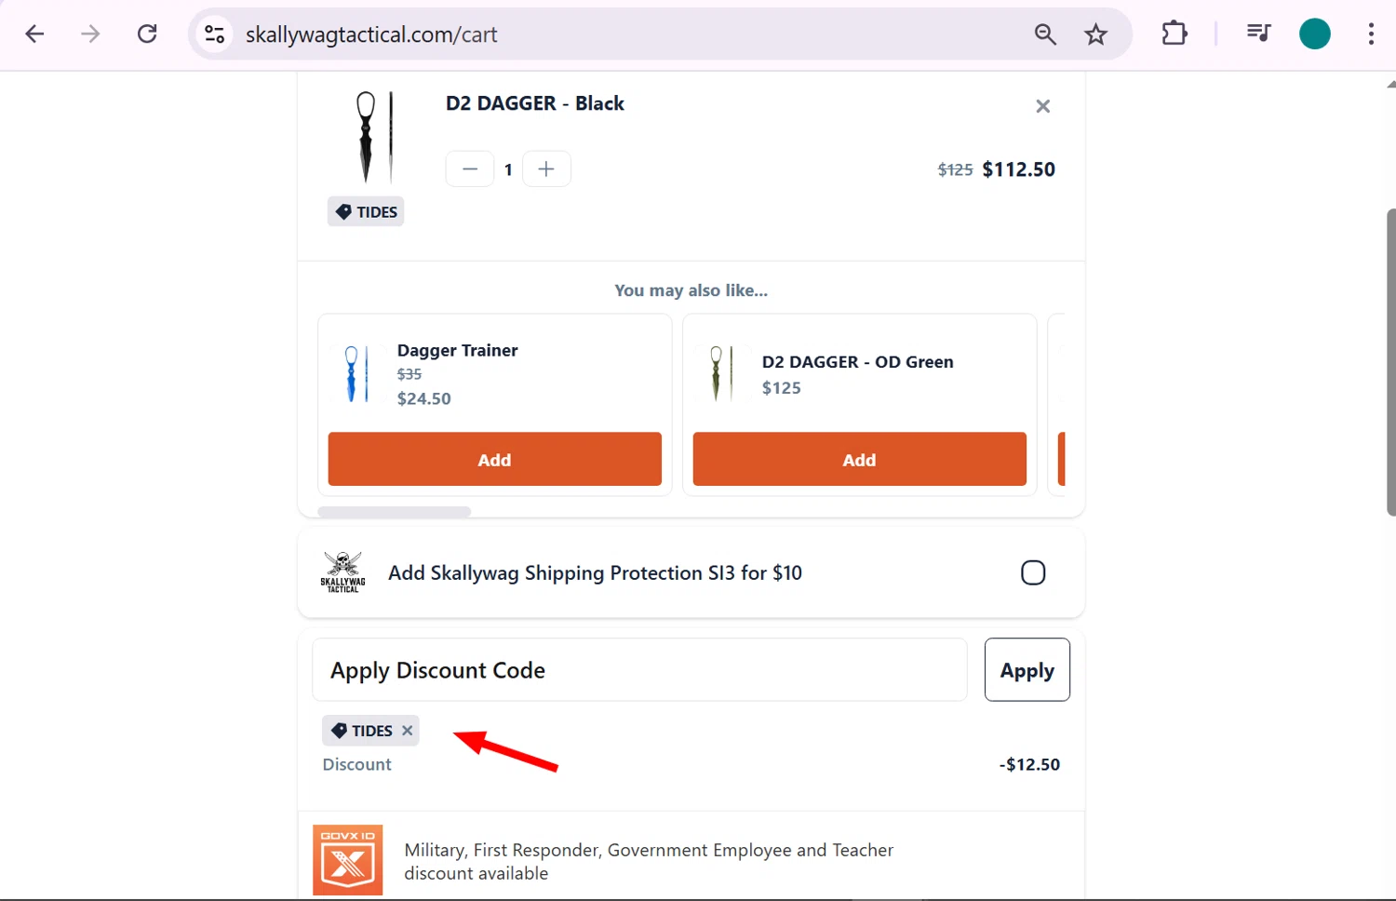The width and height of the screenshot is (1396, 901).
Task: Click the "You may also like..." heading
Action: pyautogui.click(x=691, y=290)
